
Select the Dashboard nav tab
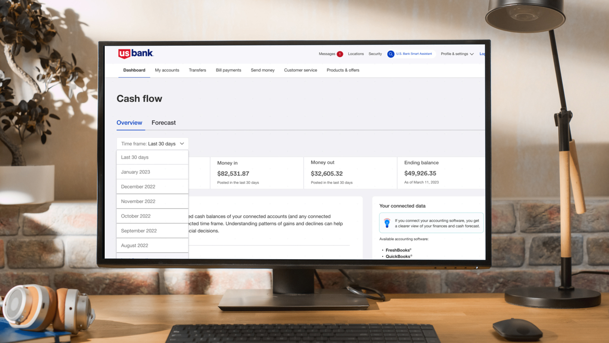point(134,70)
